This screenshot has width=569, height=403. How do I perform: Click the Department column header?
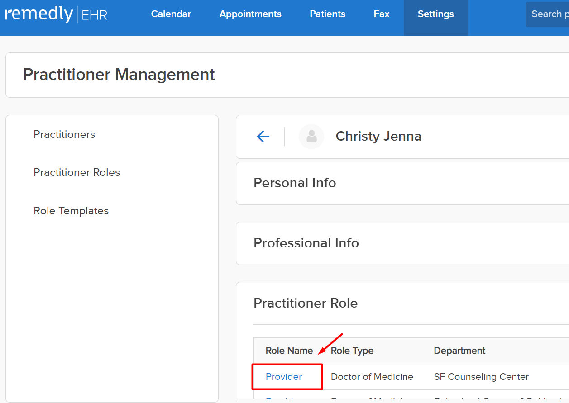pos(459,351)
